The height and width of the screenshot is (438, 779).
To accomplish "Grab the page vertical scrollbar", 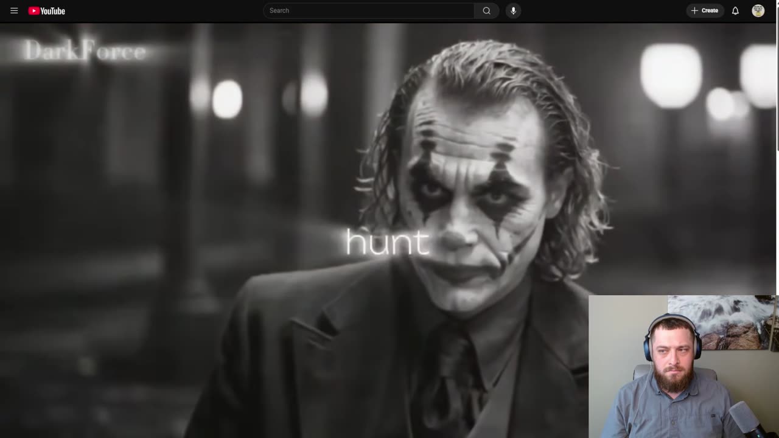I will pyautogui.click(x=777, y=79).
